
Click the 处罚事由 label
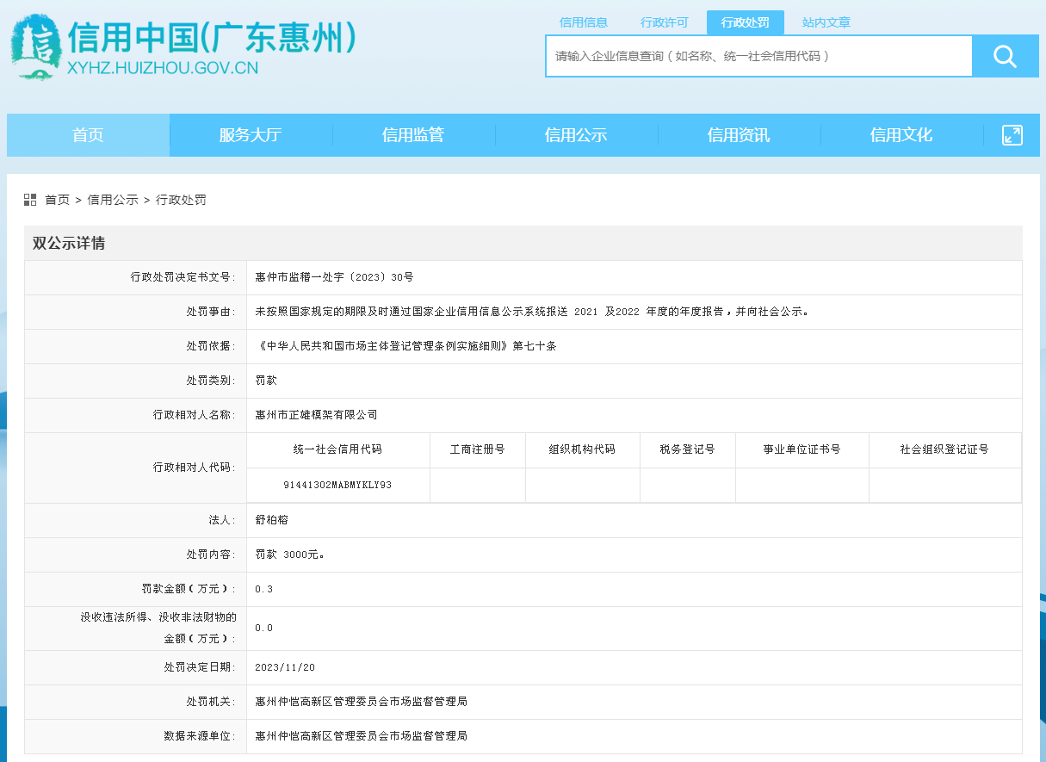(211, 312)
